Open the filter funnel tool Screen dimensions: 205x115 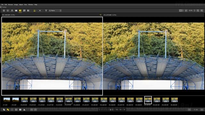click(x=46, y=11)
